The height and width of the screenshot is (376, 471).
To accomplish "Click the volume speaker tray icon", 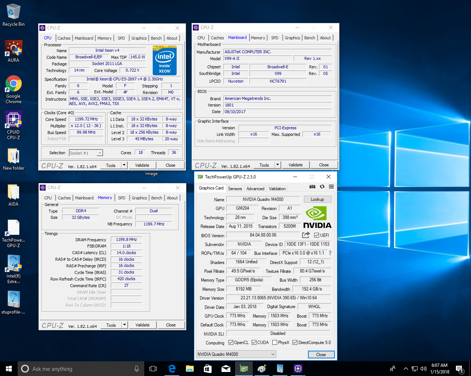I will 424,369.
